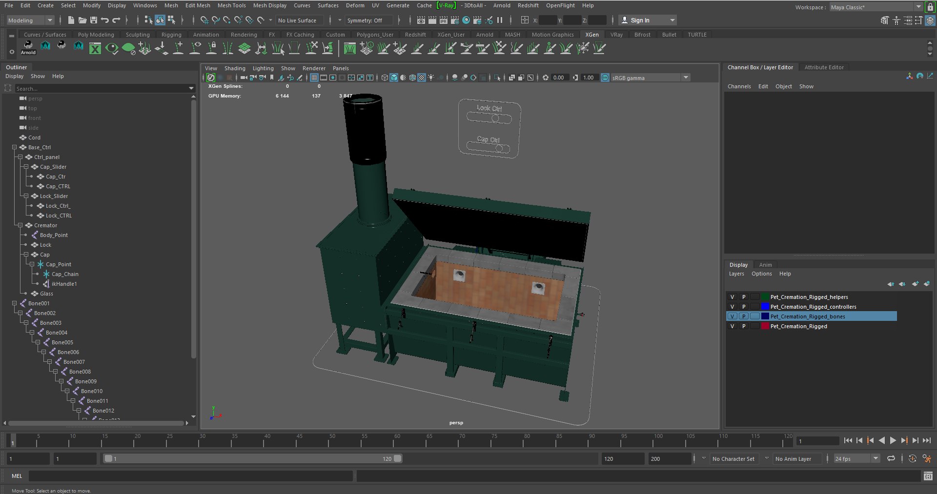This screenshot has height=494, width=937.
Task: Click the Redo arrow icon
Action: (x=116, y=20)
